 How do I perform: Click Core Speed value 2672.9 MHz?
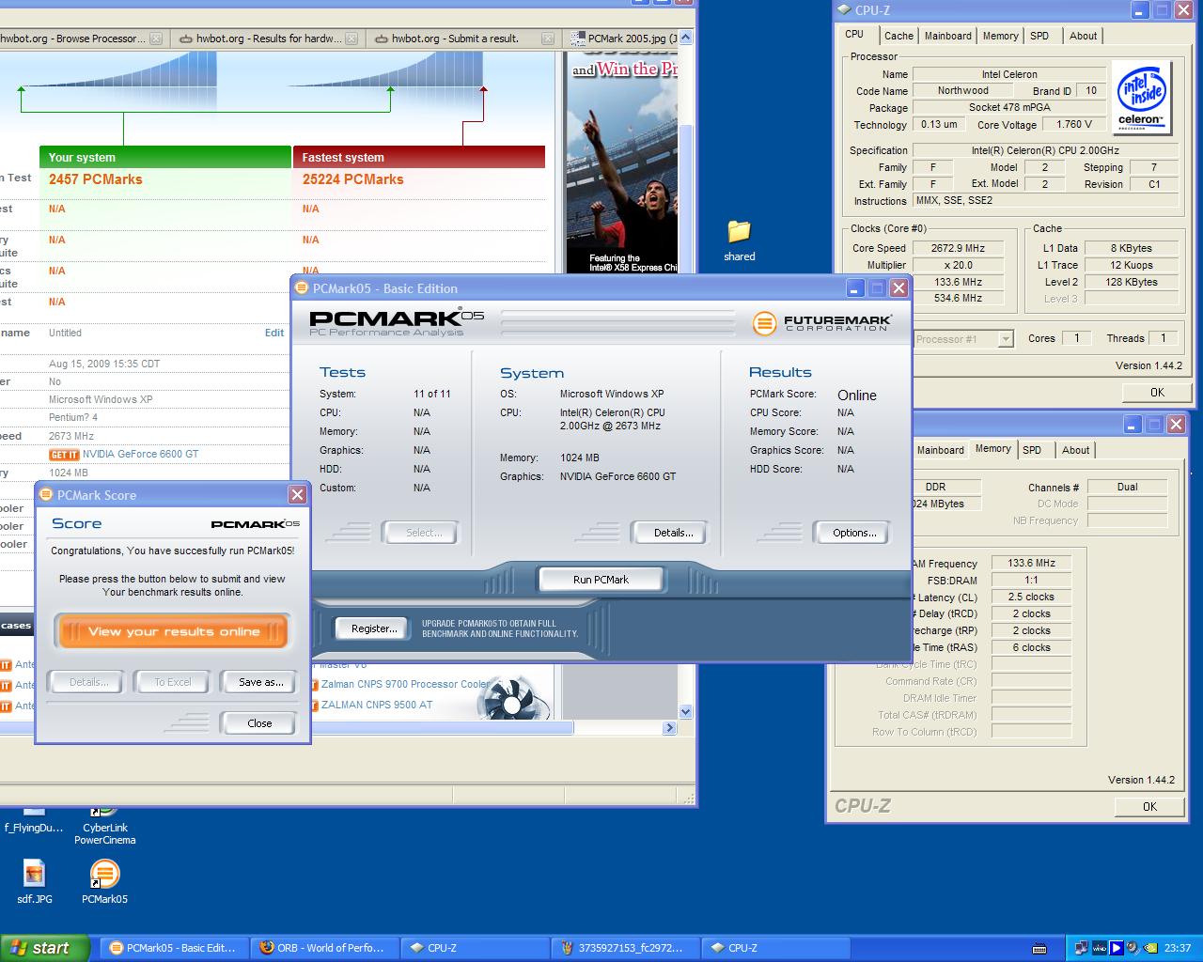coord(958,248)
